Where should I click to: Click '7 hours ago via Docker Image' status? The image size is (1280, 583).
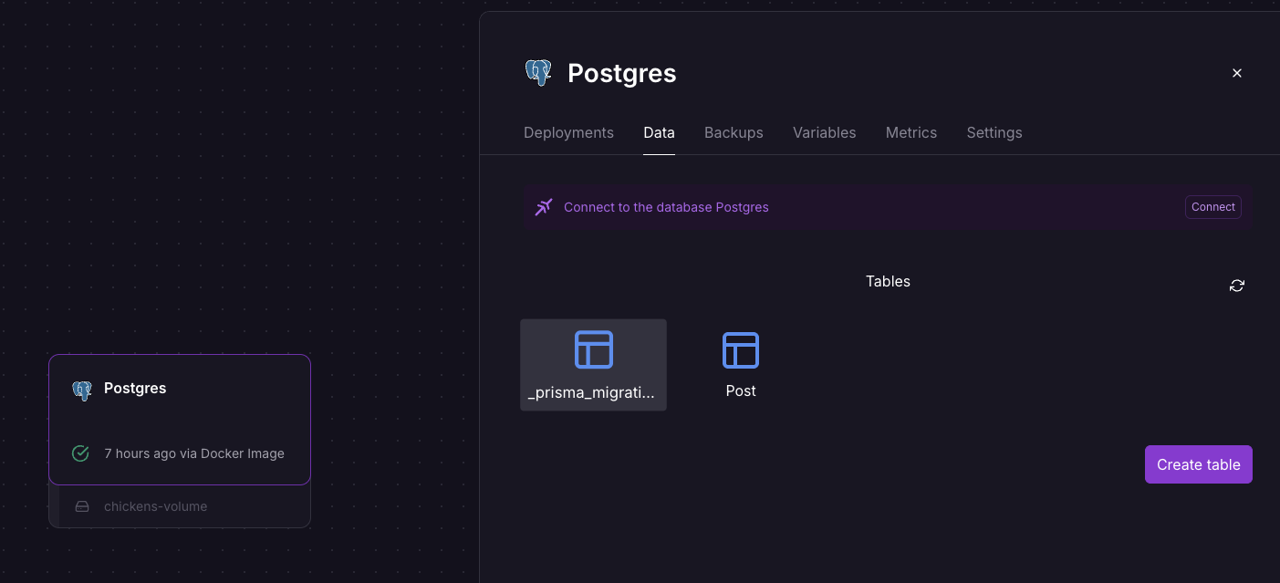pyautogui.click(x=194, y=453)
